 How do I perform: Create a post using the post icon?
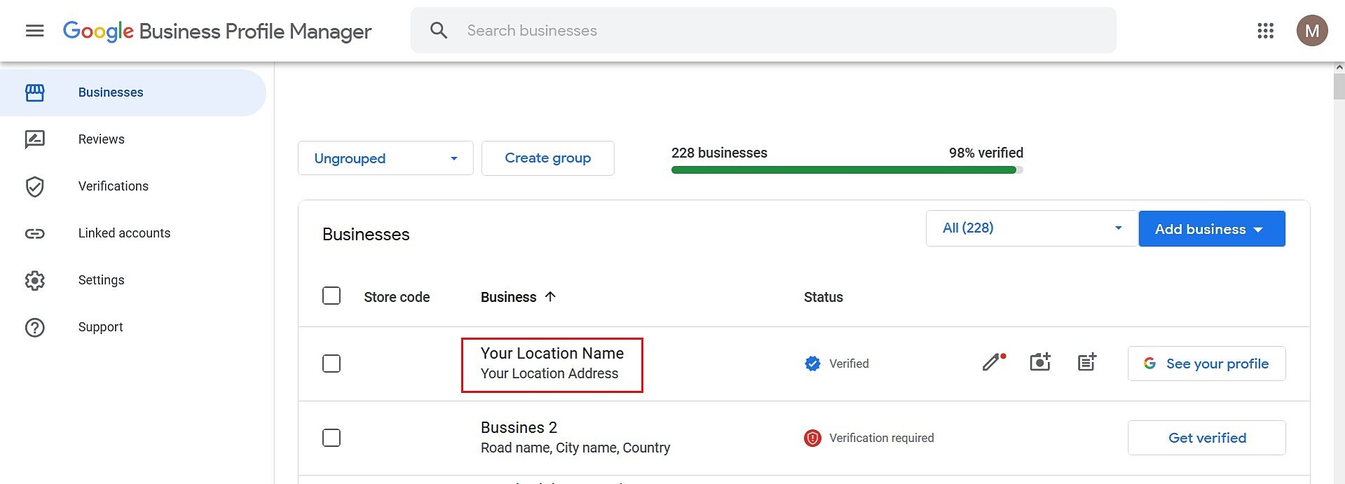(x=1087, y=362)
